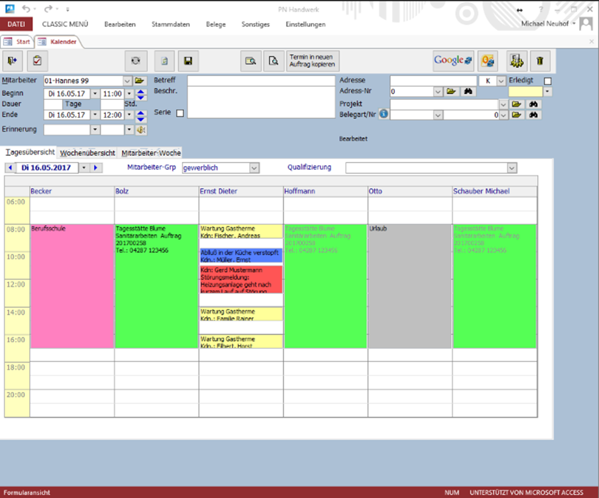Click into the Betreff text field

click(261, 81)
